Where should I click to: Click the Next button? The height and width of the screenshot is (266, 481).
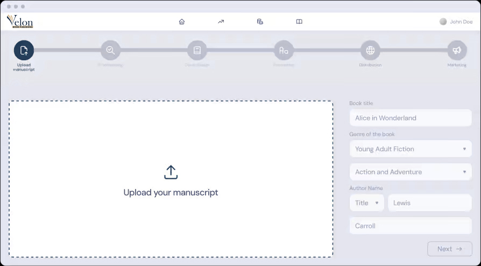(450, 249)
